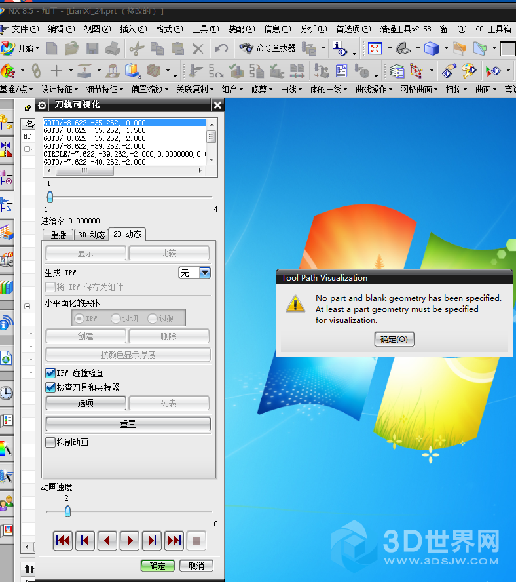Collapse the first tree node in navigator

[27, 149]
